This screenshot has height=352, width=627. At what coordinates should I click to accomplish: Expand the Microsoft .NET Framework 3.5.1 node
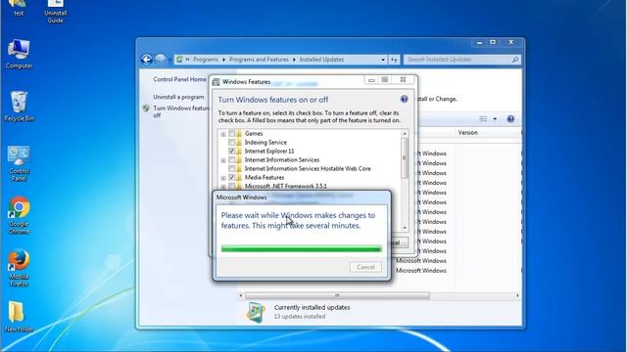(x=223, y=187)
